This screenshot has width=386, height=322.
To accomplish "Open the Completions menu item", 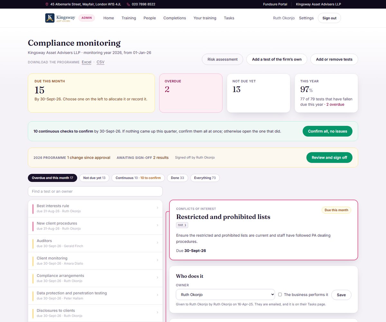I will coord(175,18).
